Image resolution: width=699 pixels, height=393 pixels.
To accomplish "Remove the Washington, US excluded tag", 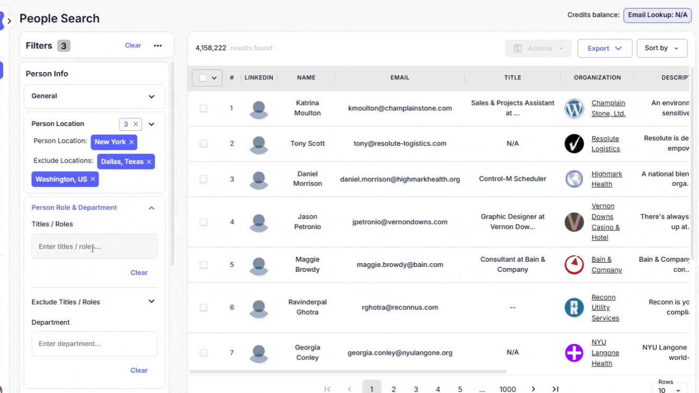I will 93,179.
